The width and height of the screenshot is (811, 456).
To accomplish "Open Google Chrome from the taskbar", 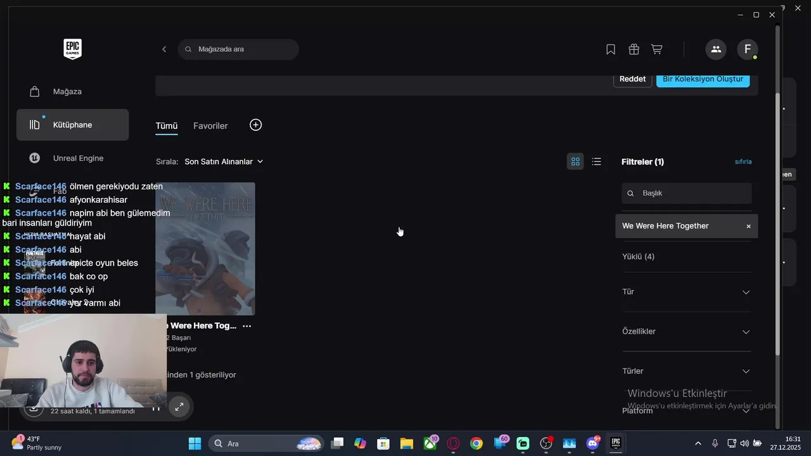I will (476, 443).
